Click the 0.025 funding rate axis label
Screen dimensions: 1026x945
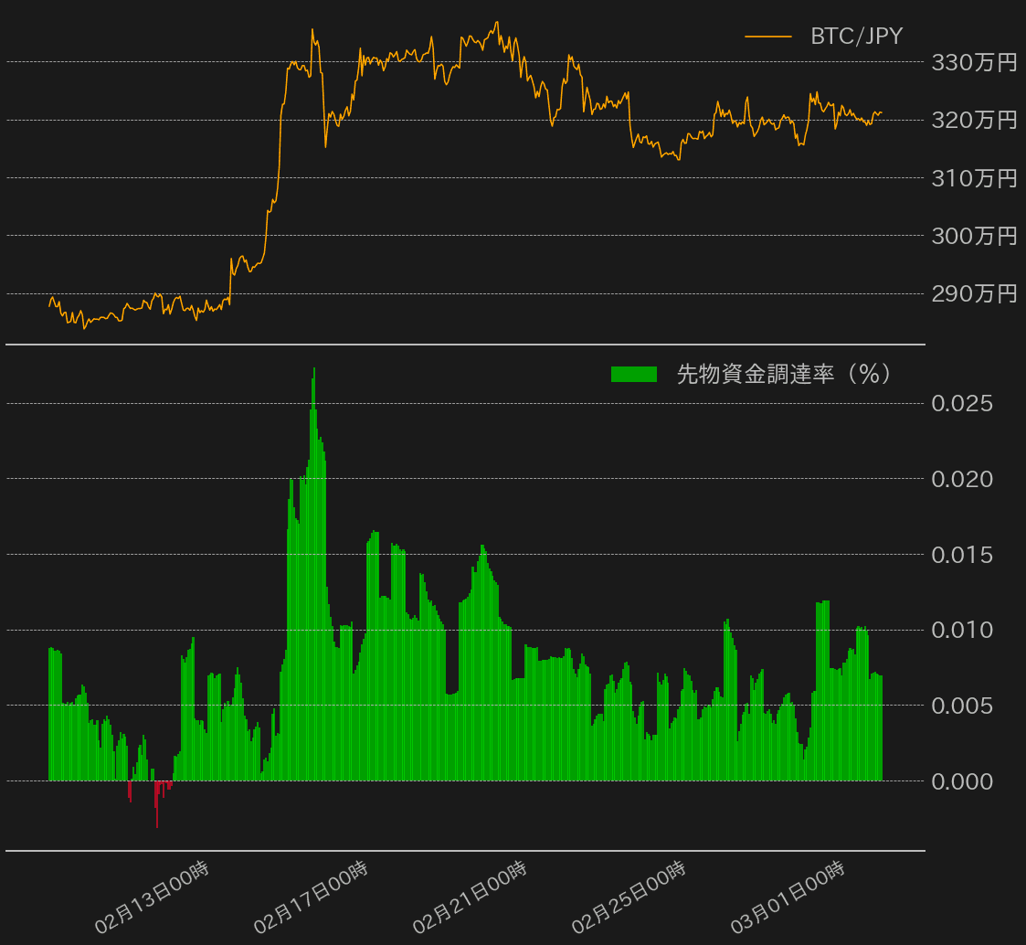click(961, 403)
